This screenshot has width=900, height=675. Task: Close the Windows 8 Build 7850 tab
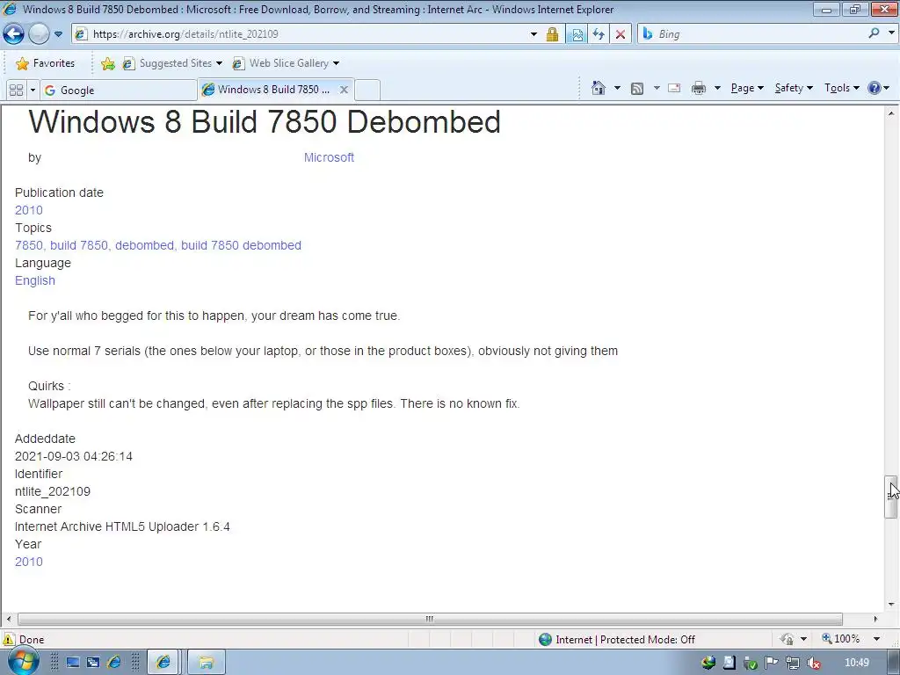344,90
